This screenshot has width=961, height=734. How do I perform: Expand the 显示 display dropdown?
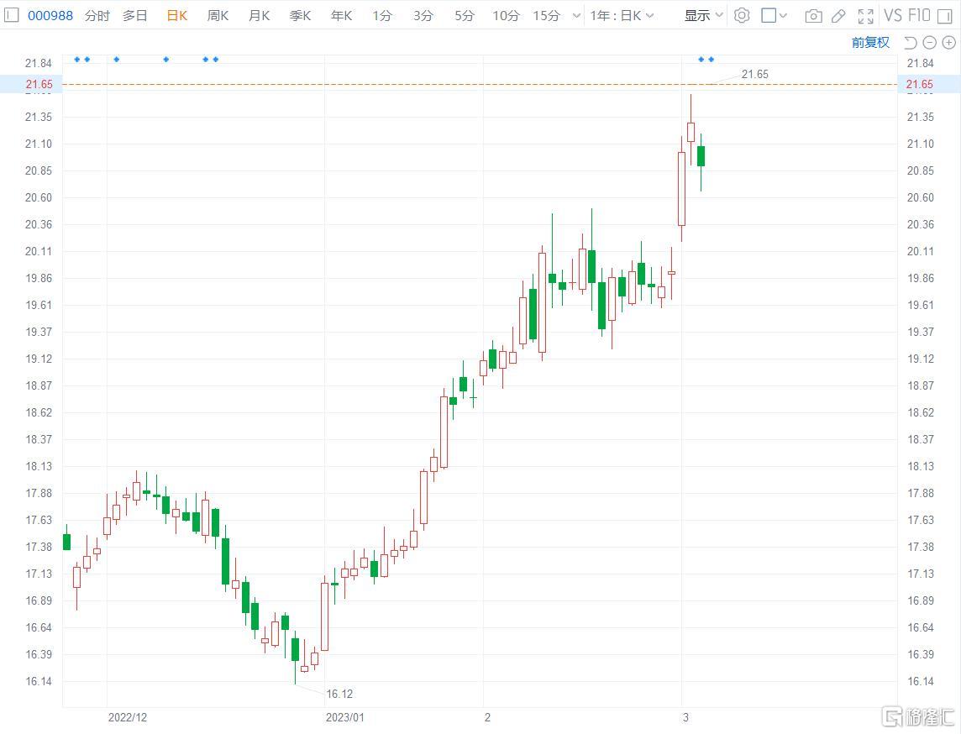pos(703,15)
